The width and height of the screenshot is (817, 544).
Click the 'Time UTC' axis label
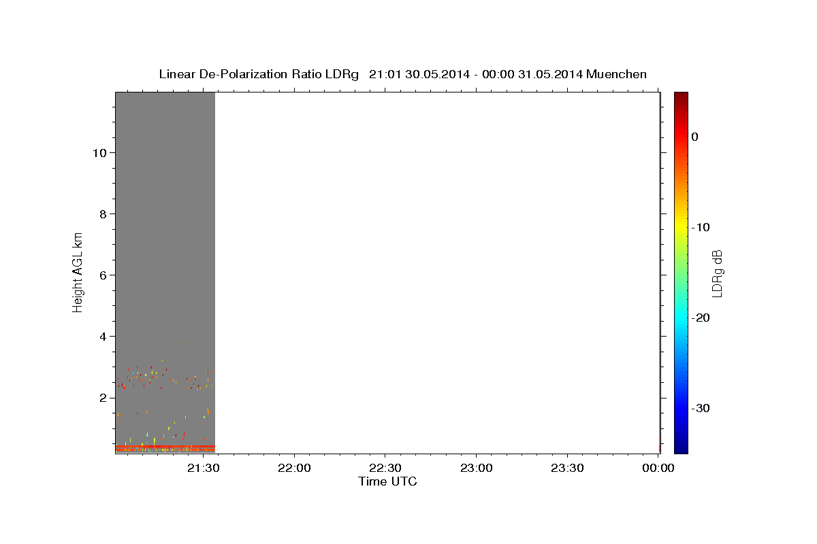tap(387, 481)
